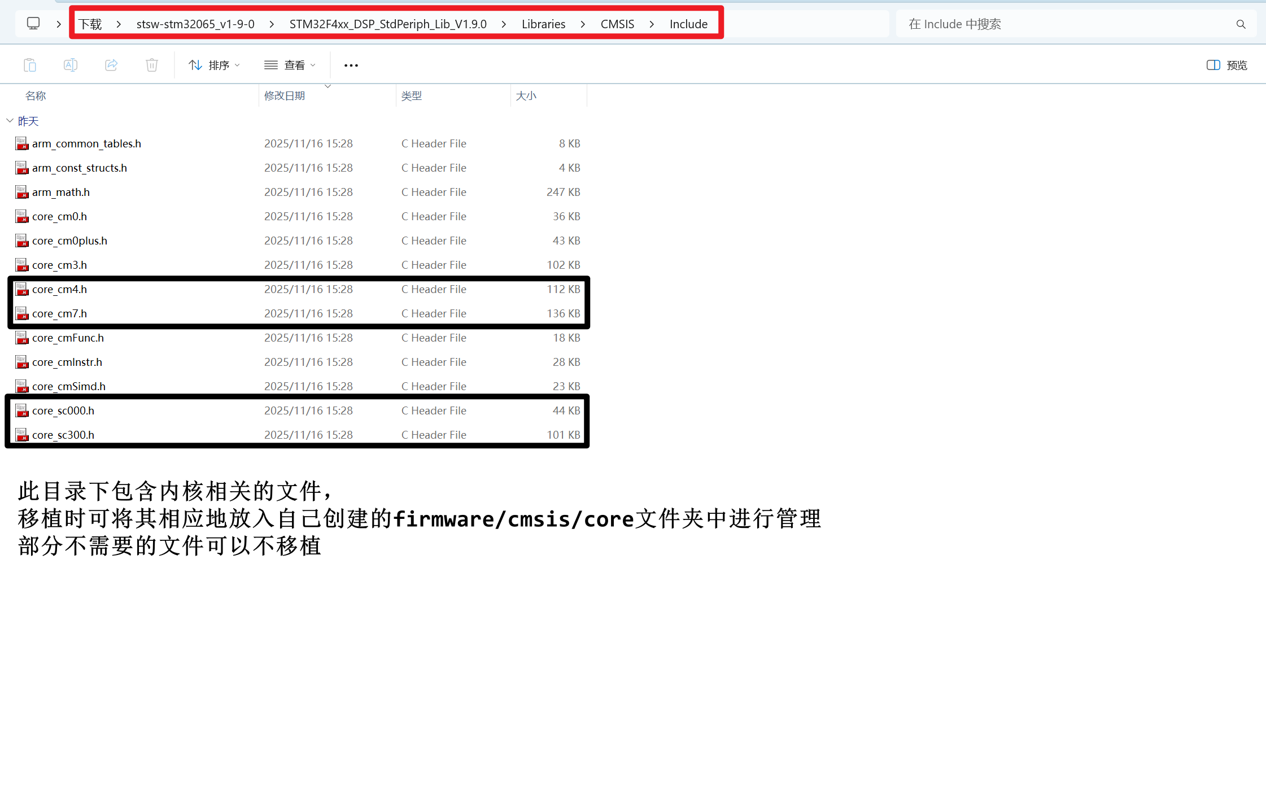Open the more options ellipsis menu

(x=351, y=65)
